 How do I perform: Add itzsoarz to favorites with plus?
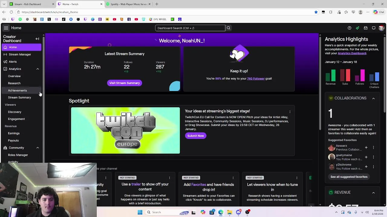(x=366, y=148)
